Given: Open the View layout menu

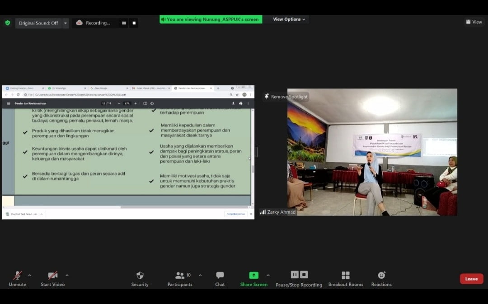Looking at the screenshot, I should (x=474, y=22).
